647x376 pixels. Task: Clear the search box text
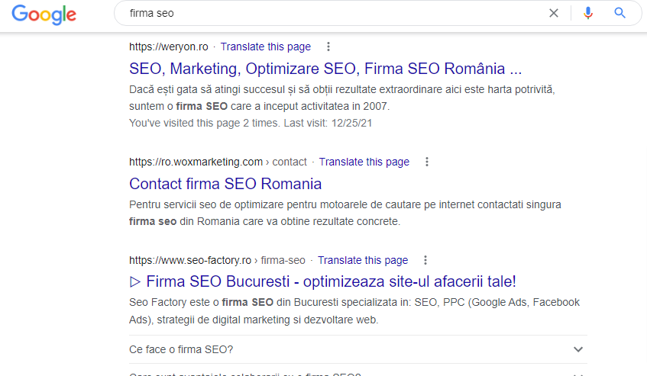click(x=554, y=13)
